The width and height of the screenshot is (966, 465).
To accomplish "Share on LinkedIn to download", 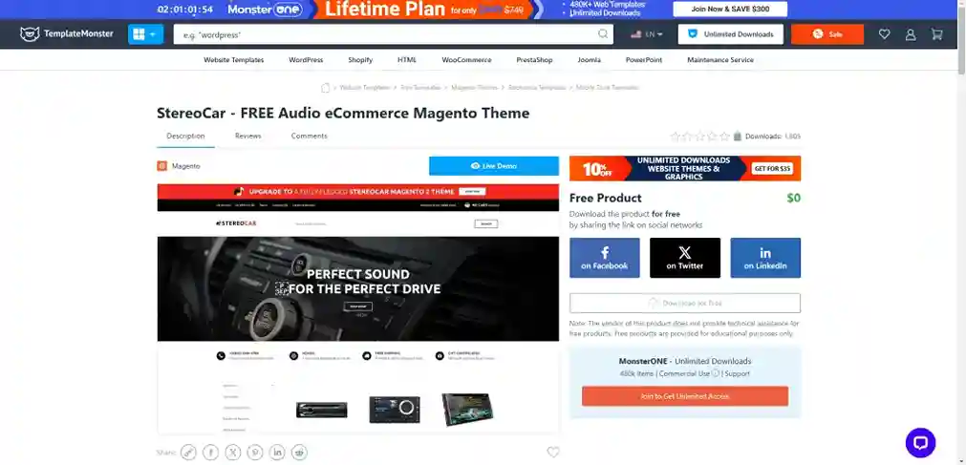I will [765, 258].
